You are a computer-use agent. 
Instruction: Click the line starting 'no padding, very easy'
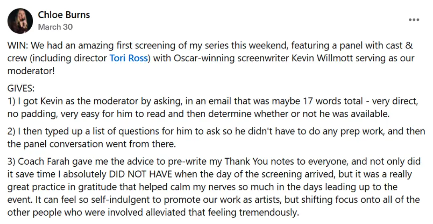click(x=198, y=114)
